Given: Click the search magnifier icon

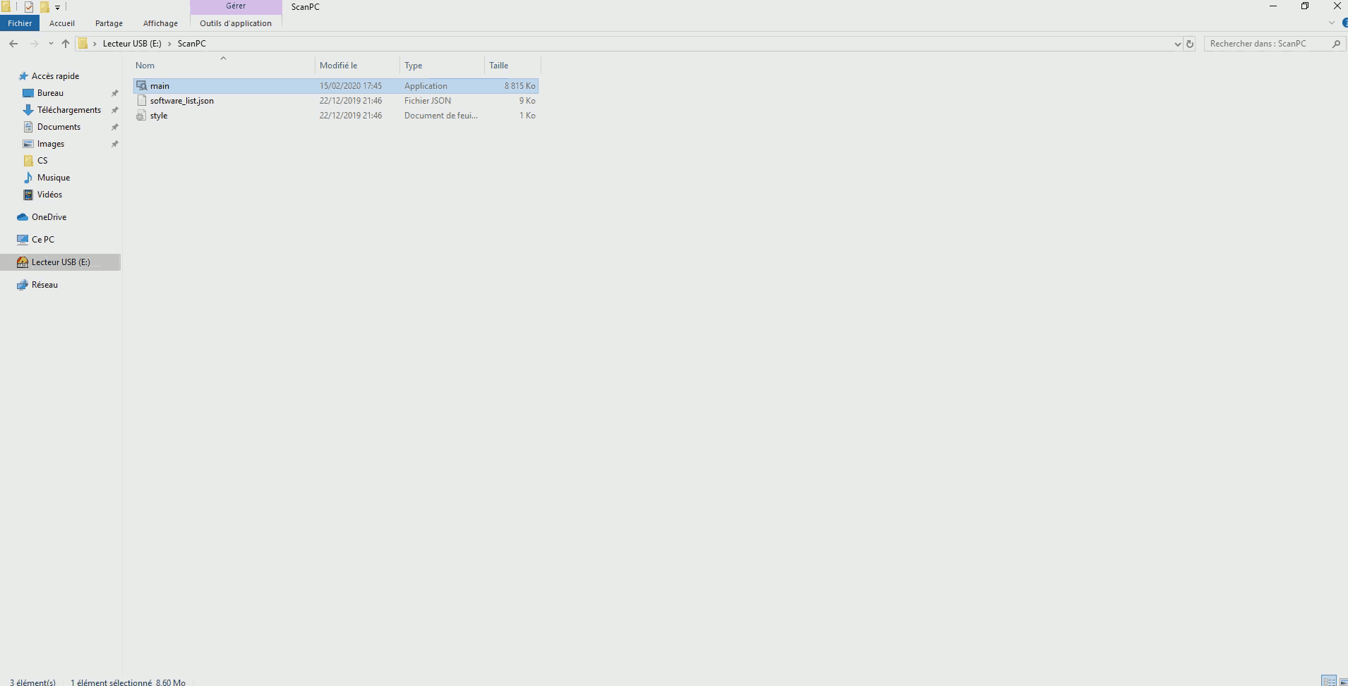Looking at the screenshot, I should click(1336, 44).
